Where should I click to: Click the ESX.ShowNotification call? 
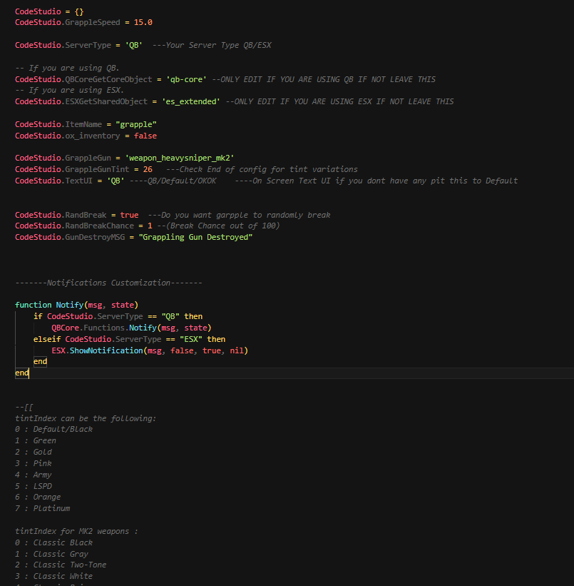pyautogui.click(x=150, y=351)
